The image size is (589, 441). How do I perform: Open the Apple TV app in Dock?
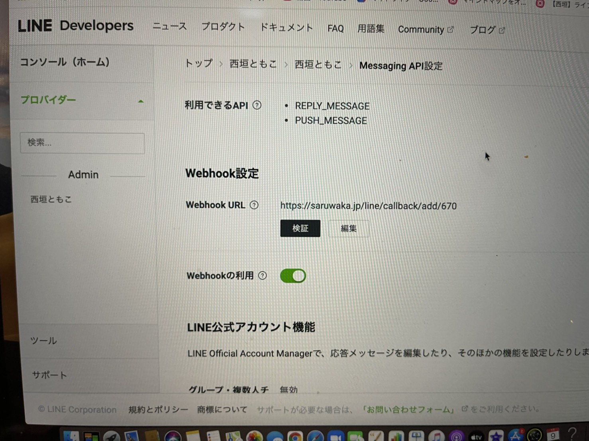[476, 436]
